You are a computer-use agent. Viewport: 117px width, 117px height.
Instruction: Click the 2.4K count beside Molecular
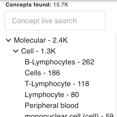60,40
